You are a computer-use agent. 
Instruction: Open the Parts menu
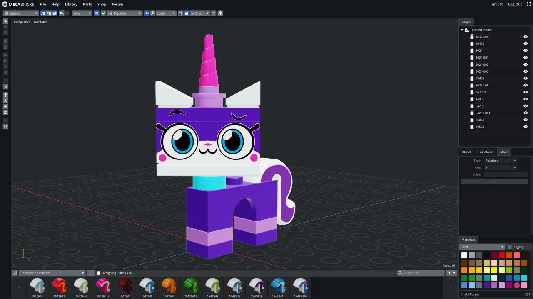[x=87, y=4]
